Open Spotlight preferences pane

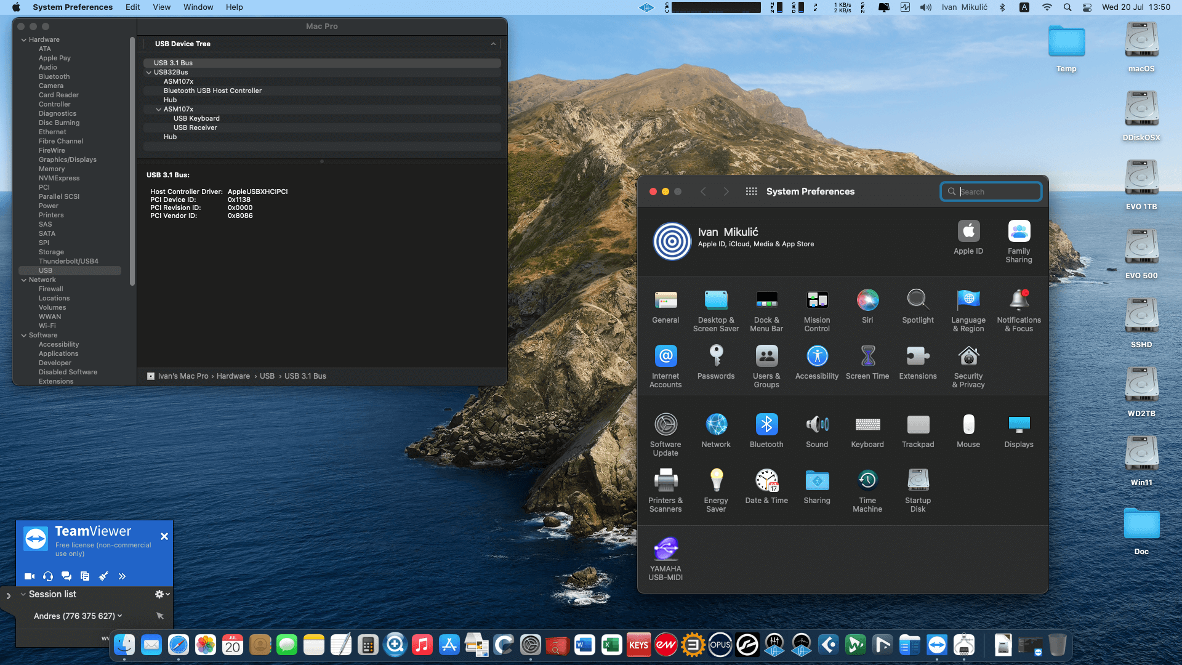(x=918, y=307)
